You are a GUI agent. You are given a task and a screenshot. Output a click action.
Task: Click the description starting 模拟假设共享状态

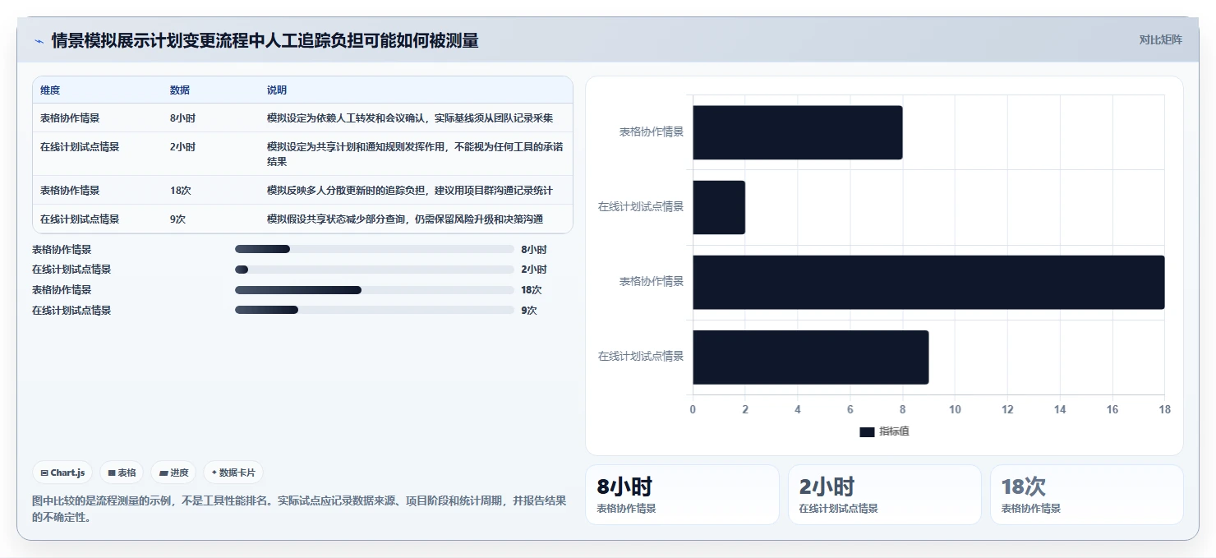pyautogui.click(x=405, y=219)
